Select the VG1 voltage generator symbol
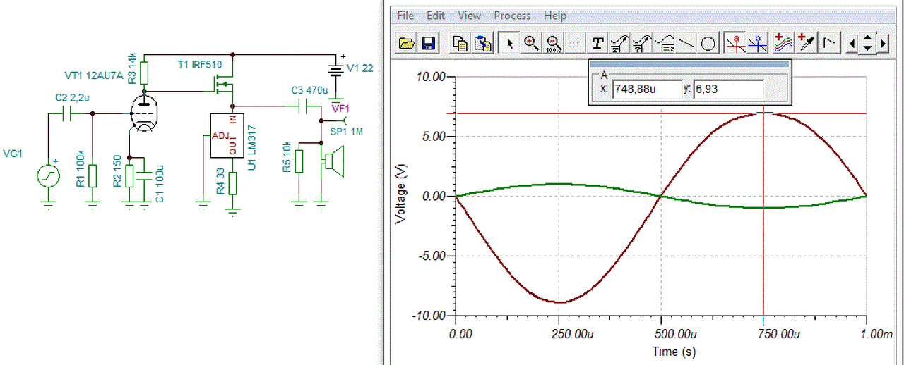The image size is (904, 365). pos(48,175)
